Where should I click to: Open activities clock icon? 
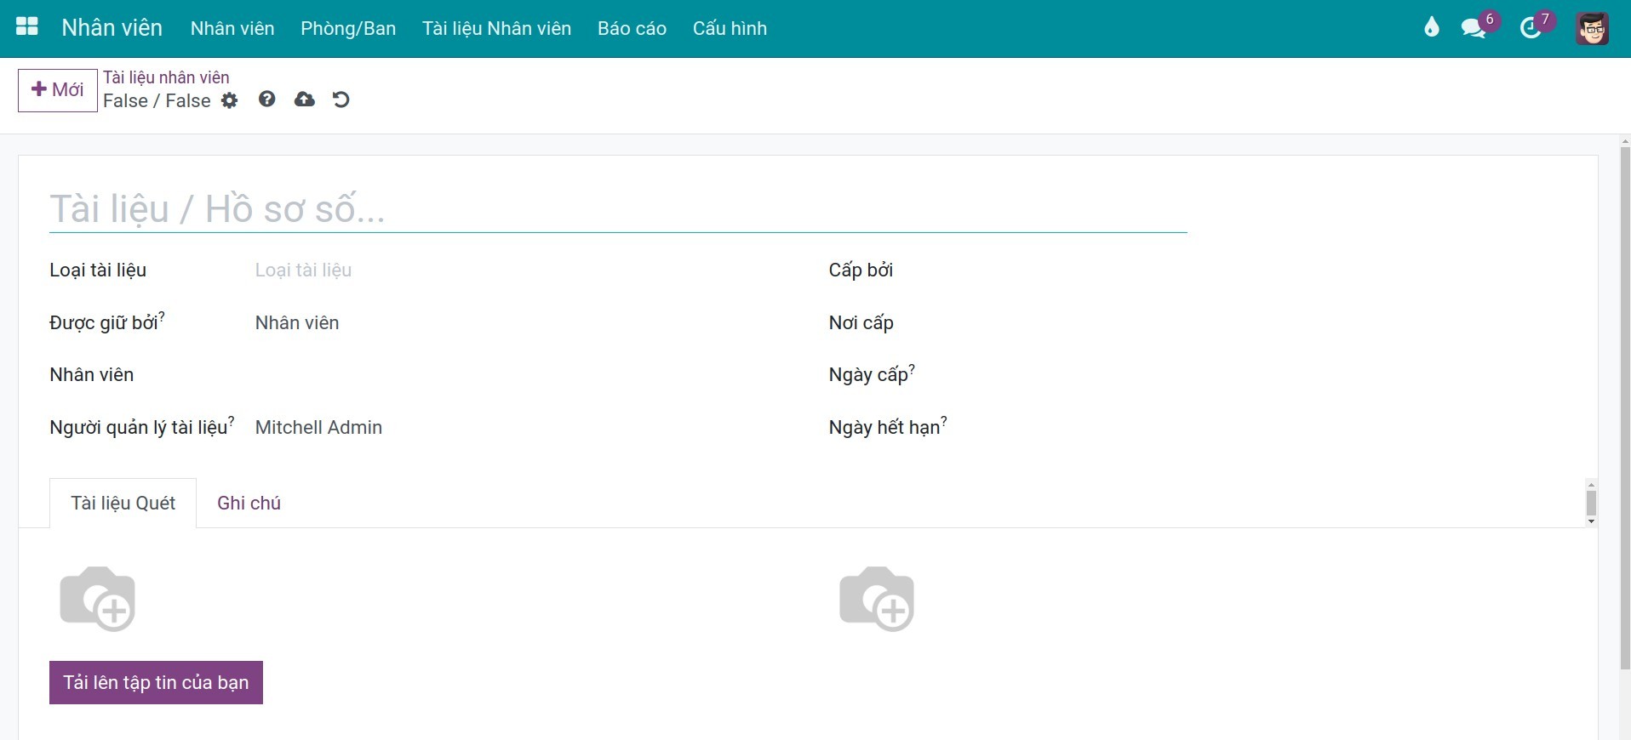coord(1531,28)
